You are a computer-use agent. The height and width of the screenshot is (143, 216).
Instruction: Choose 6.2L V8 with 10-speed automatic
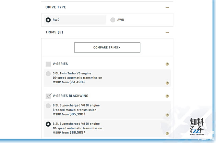pyautogui.click(x=48, y=124)
